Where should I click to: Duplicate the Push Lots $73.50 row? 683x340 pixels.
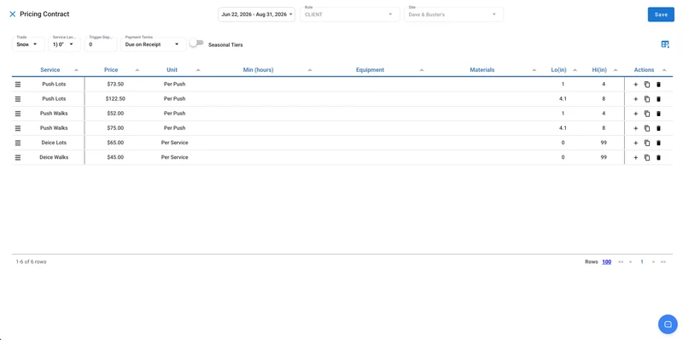click(x=647, y=85)
